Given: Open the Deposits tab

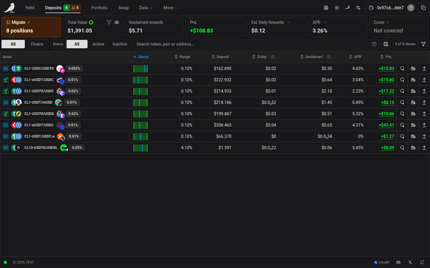Looking at the screenshot, I should point(63,8).
